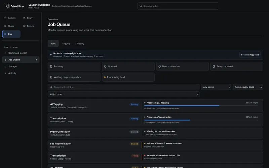Click "No audio stream detected on 1 file" text

tap(163, 155)
